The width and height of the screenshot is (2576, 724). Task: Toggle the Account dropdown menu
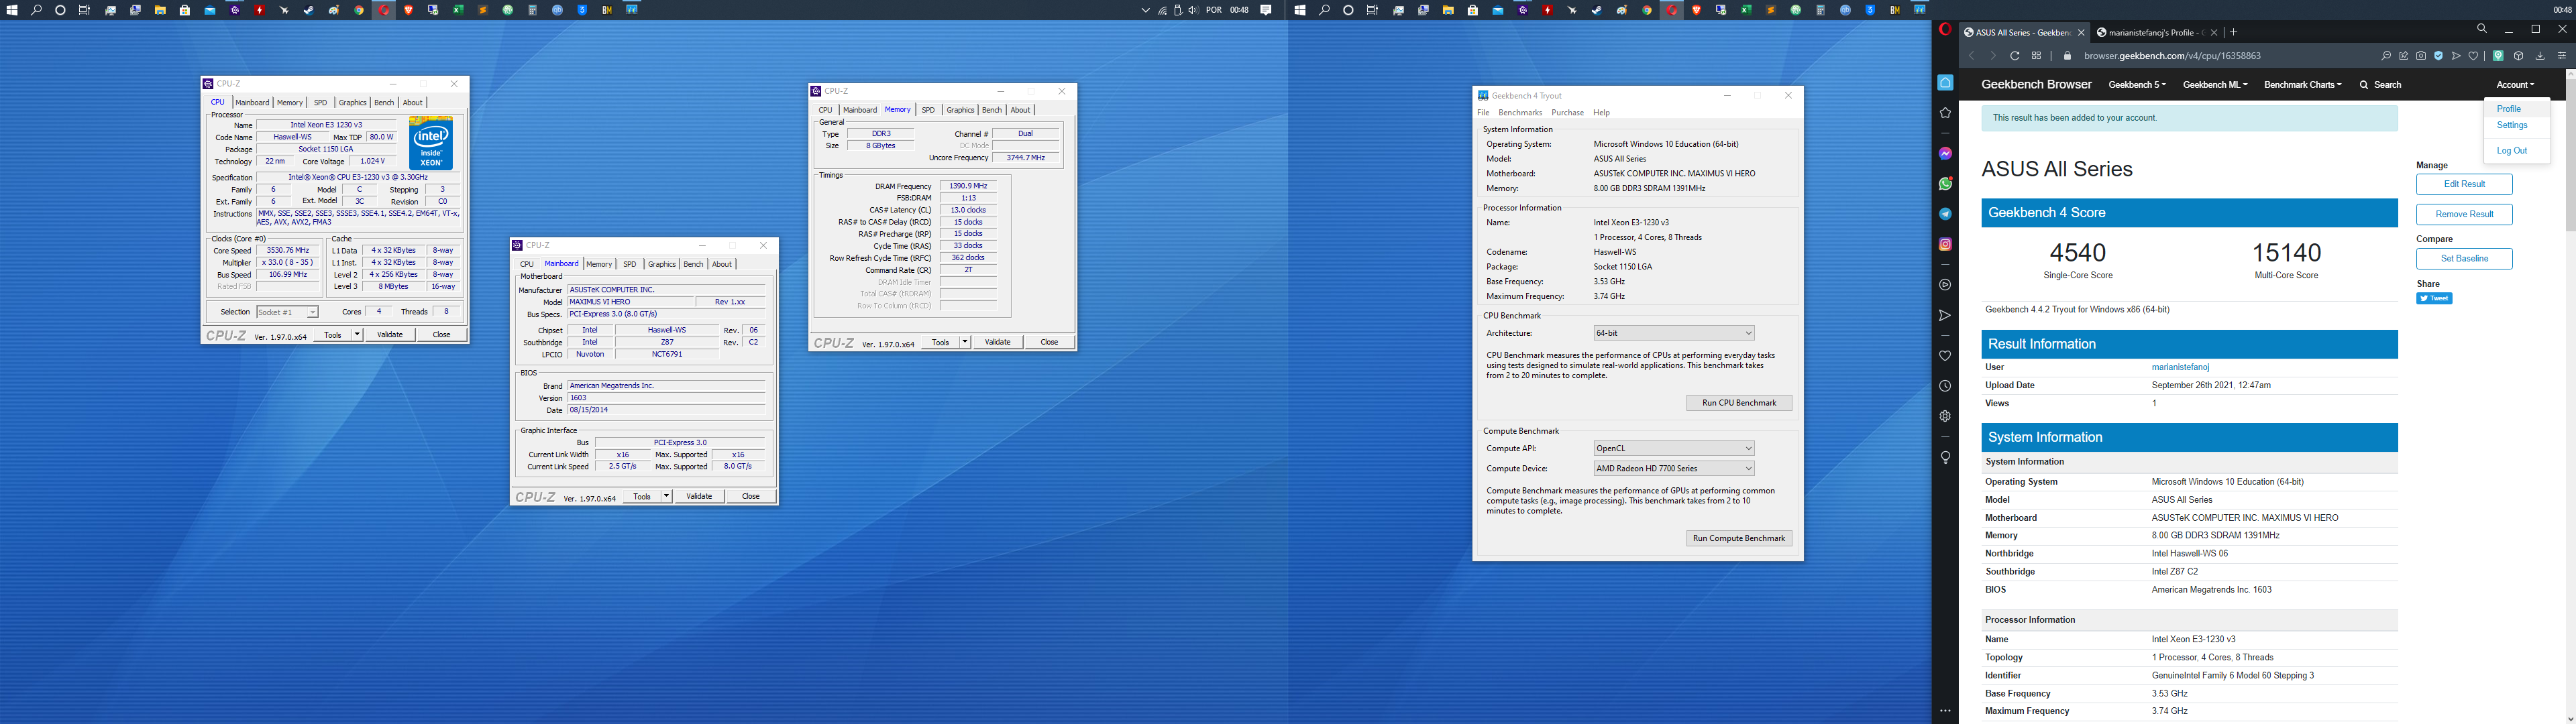[x=2515, y=85]
